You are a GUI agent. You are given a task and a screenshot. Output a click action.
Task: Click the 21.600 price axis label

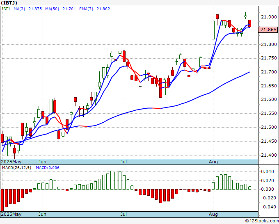click(x=269, y=99)
